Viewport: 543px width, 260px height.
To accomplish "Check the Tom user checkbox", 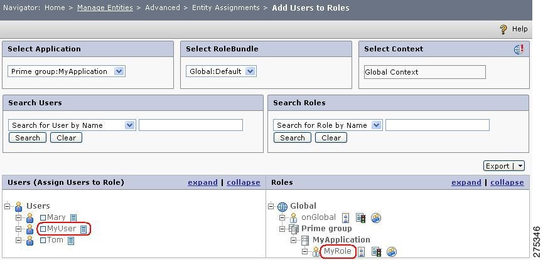I will [x=43, y=241].
